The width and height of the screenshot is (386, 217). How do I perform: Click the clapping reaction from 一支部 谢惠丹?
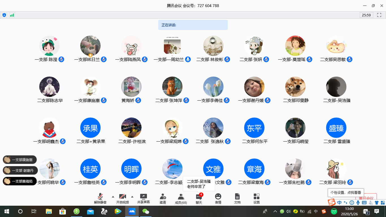(x=20, y=170)
